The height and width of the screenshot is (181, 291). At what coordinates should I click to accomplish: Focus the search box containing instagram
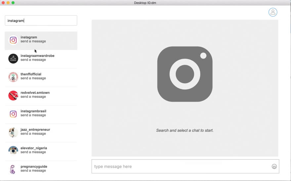click(x=41, y=21)
